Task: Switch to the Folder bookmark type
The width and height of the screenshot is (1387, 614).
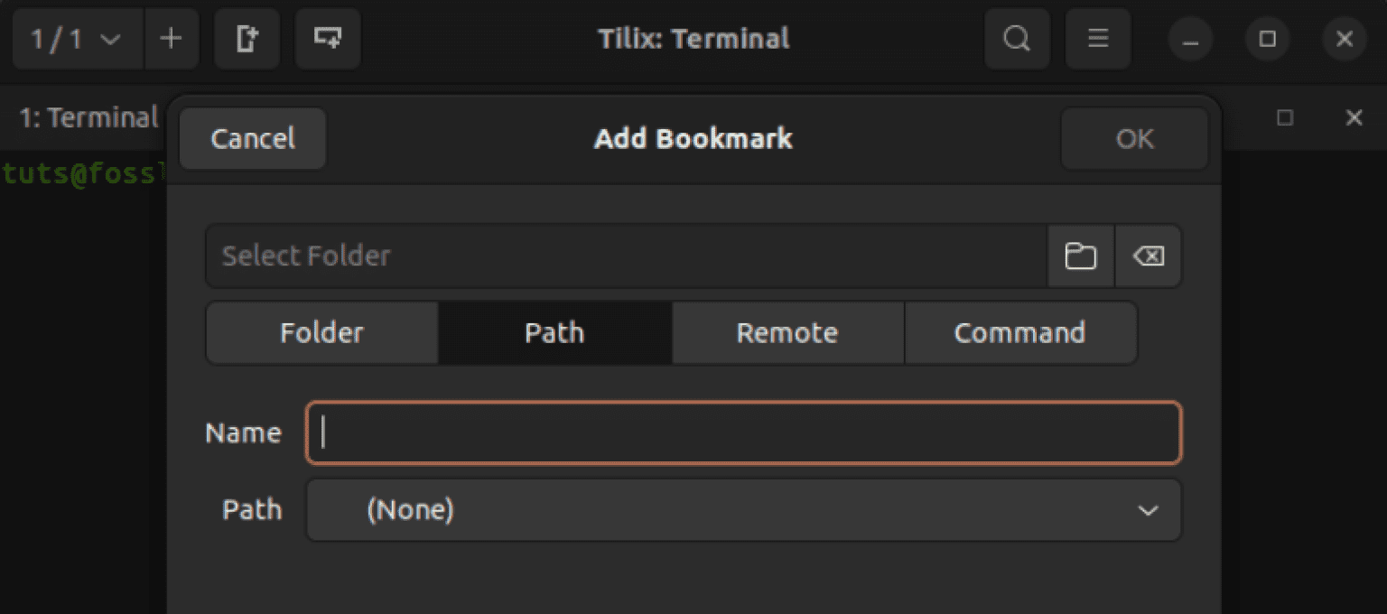Action: pyautogui.click(x=321, y=332)
